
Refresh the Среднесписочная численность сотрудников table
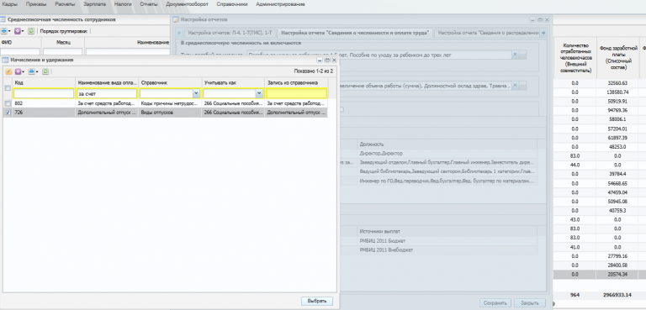31,31
